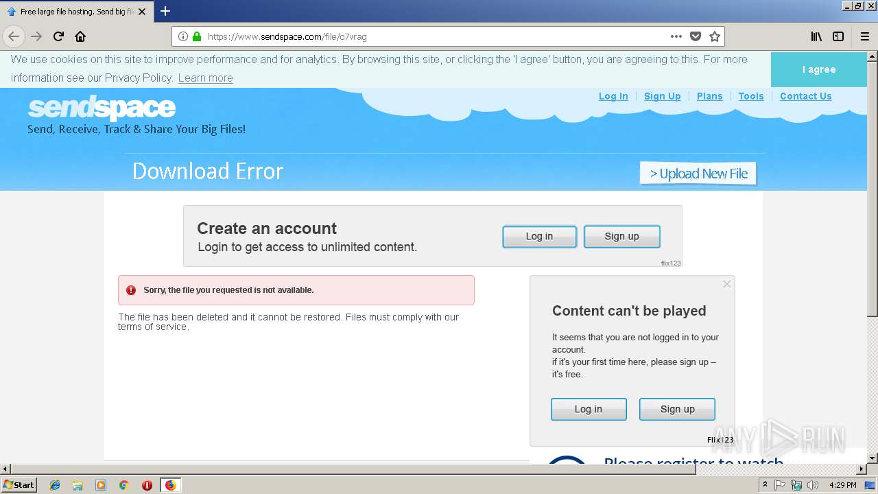The image size is (878, 494).
Task: Bookmark this page with the star
Action: pos(715,36)
